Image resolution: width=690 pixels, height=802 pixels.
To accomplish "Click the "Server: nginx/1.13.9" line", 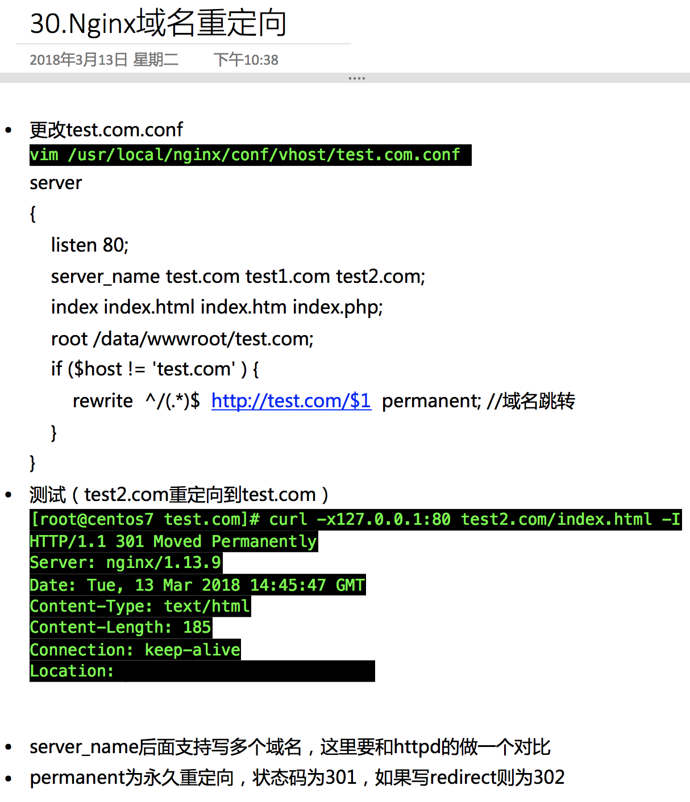I will point(126,563).
